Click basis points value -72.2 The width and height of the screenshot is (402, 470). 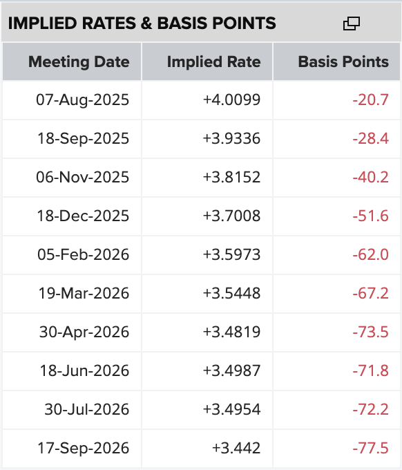coord(370,409)
